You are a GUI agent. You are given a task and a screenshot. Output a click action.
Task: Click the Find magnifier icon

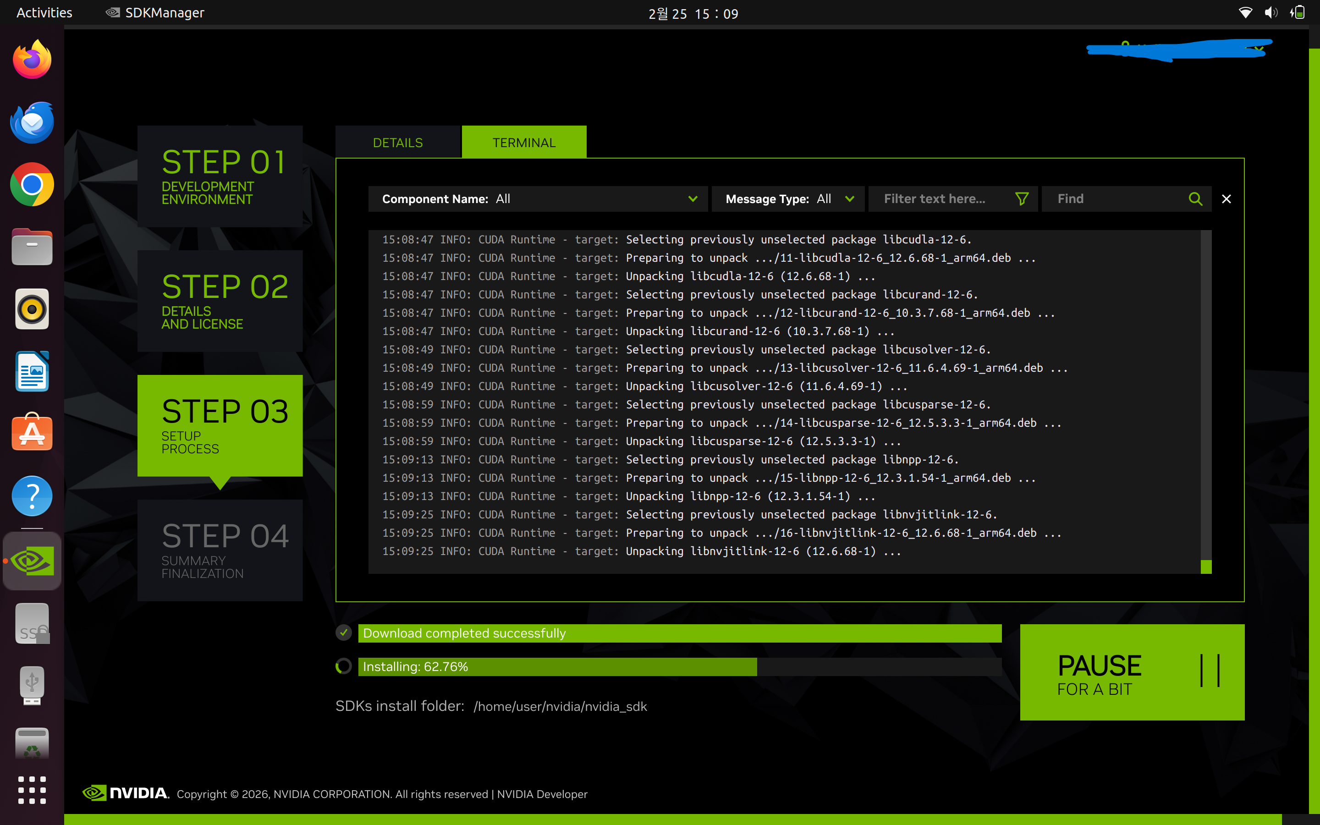1194,198
